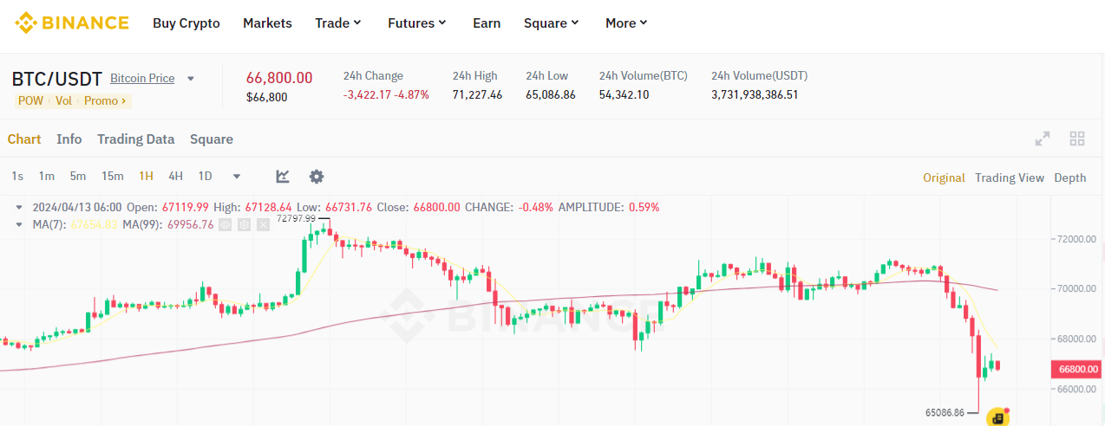
Task: Click the Binance logo
Action: 72,23
